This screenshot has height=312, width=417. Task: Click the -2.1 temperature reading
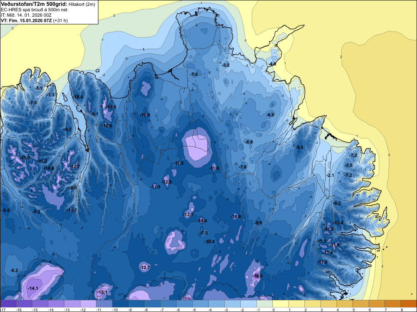(330, 176)
